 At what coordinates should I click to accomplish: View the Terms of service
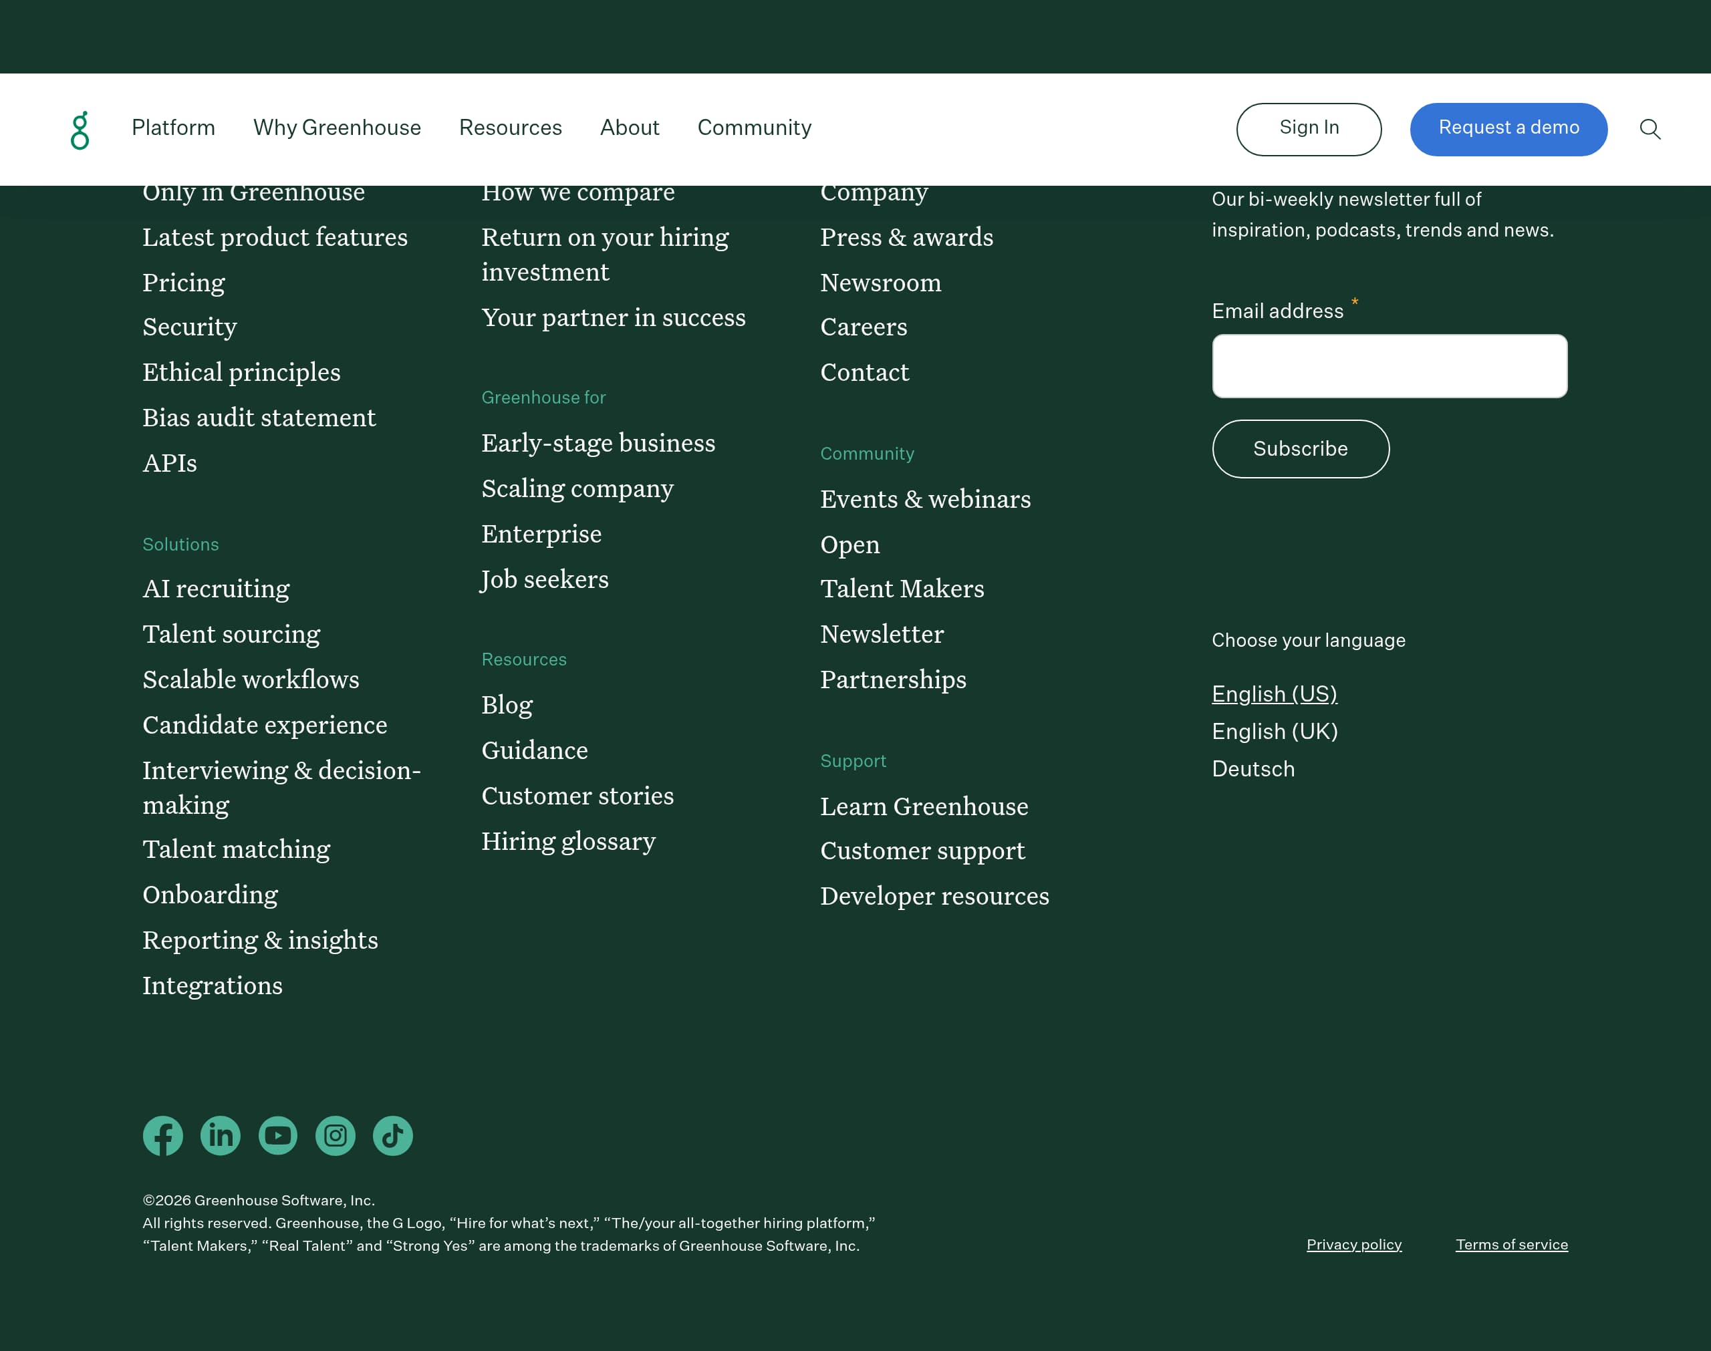tap(1512, 1244)
